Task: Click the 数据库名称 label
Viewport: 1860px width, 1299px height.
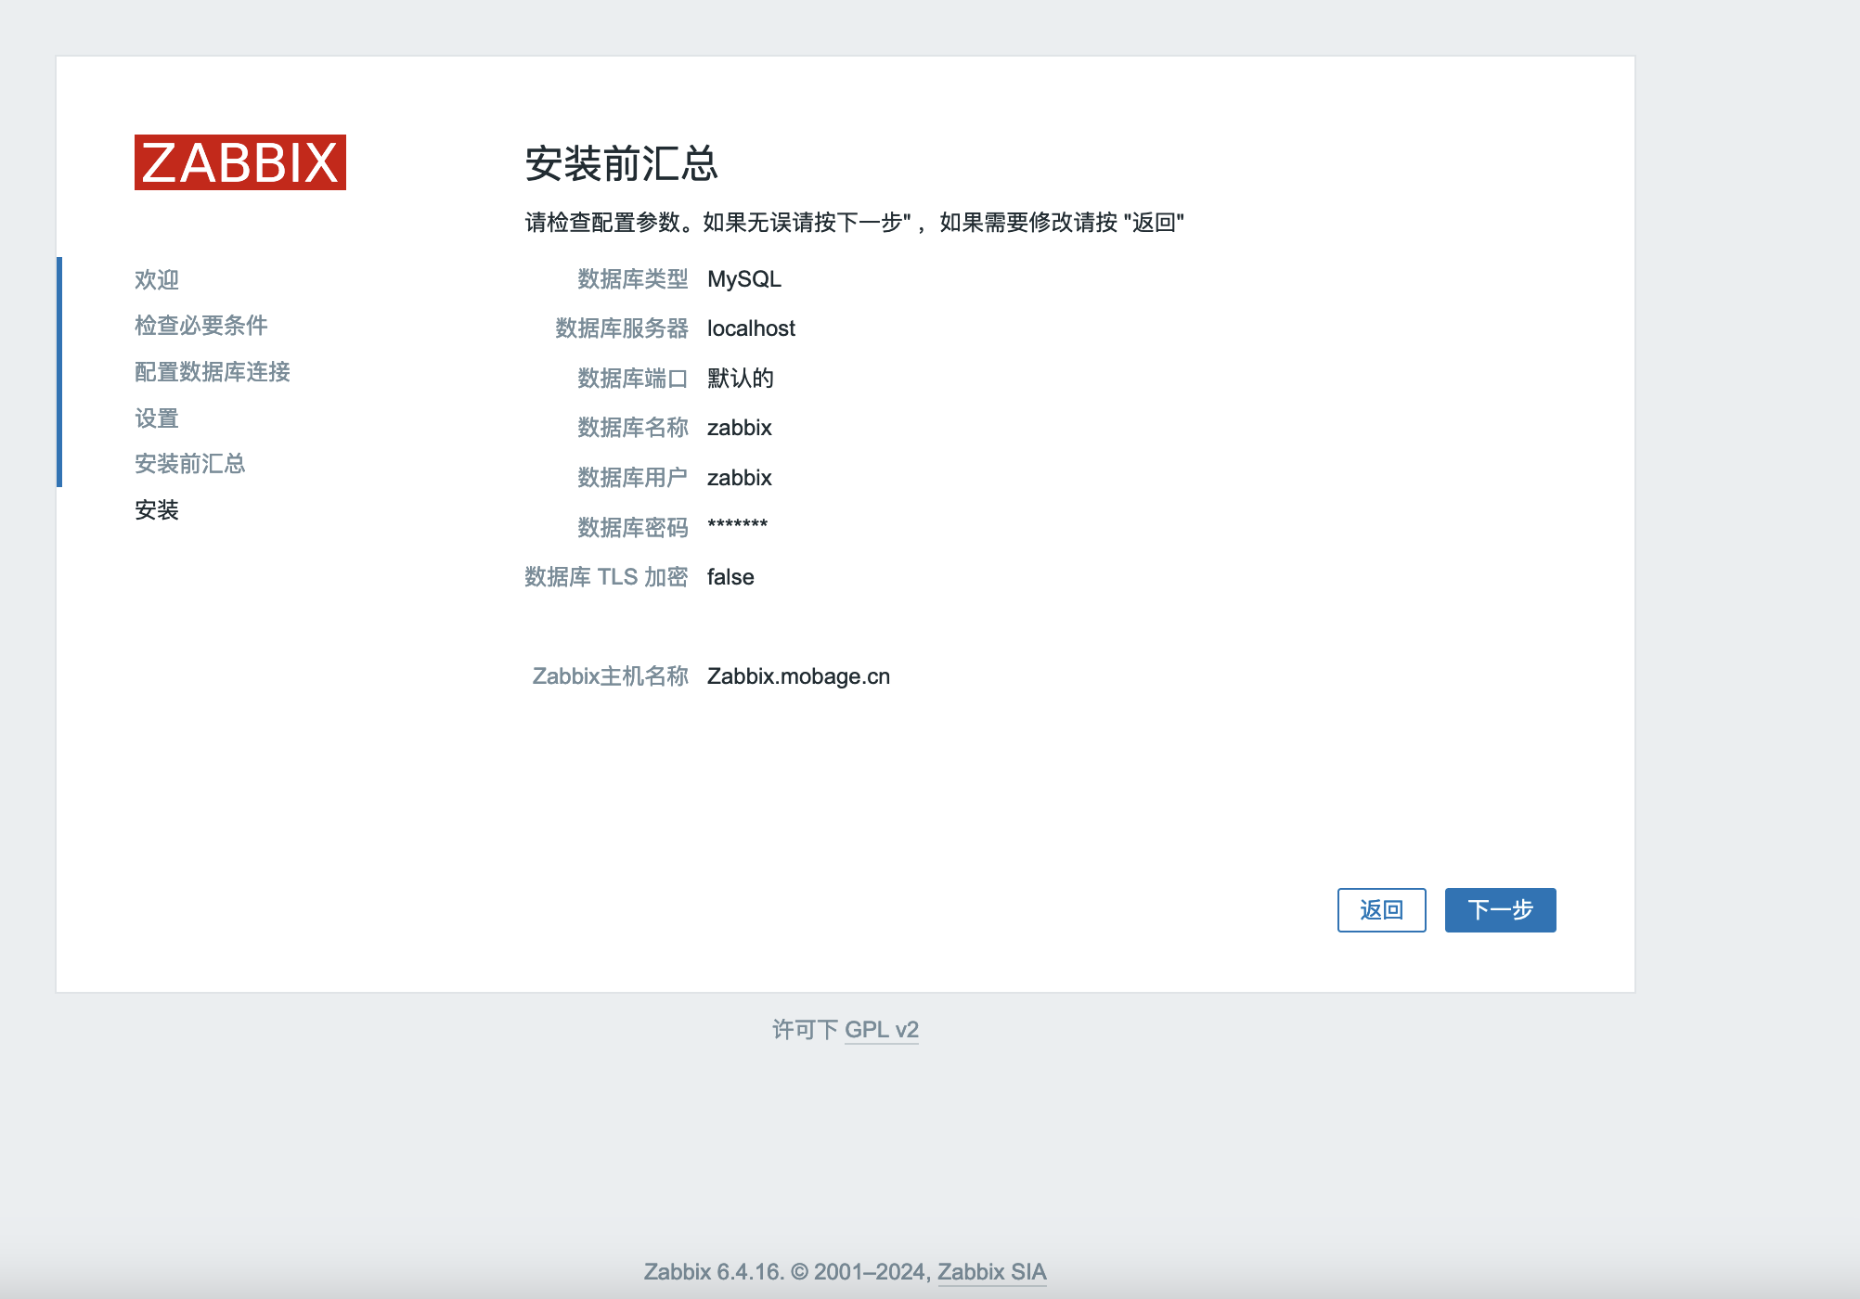Action: (633, 428)
